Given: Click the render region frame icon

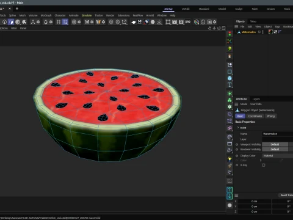Looking at the screenshot, I should [x=168, y=22].
